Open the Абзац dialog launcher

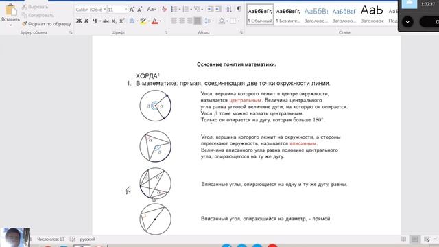(241, 32)
